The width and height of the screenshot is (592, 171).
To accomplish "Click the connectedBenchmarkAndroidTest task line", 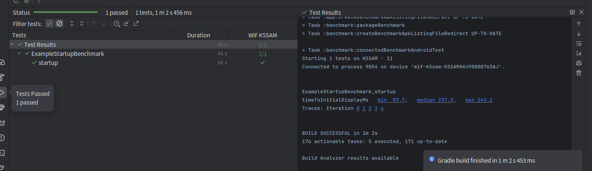I will [373, 50].
